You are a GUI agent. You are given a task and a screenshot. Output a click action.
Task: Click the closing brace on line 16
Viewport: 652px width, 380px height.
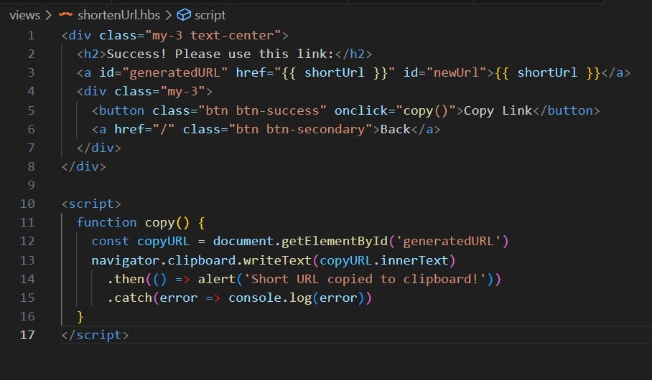80,317
